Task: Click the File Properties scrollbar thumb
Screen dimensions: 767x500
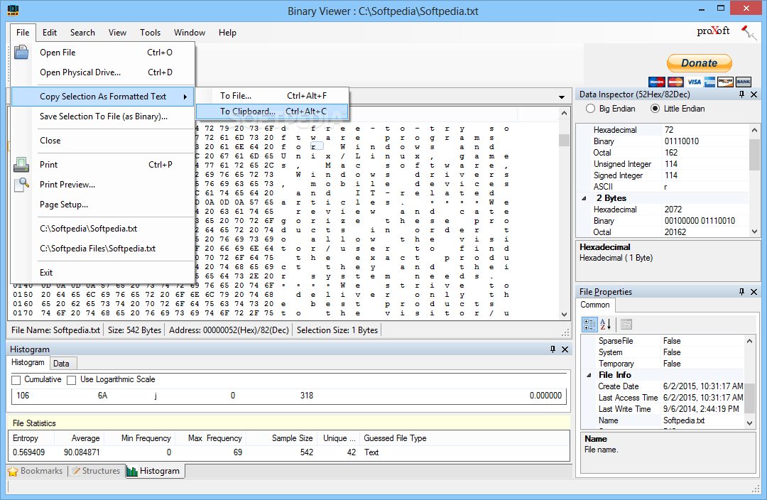Action: point(749,397)
